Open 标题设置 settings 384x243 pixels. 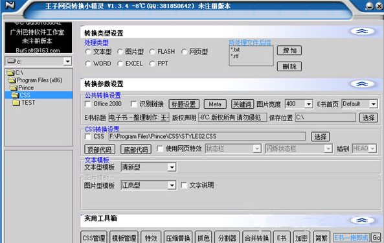tap(184, 104)
